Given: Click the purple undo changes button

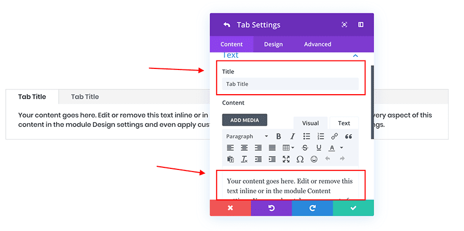Looking at the screenshot, I should coord(272,208).
